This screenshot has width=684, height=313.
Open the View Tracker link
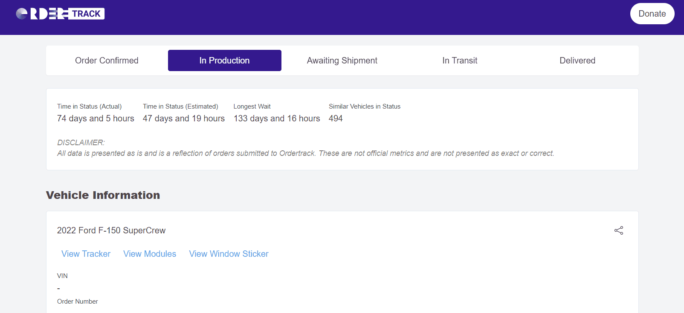tap(86, 254)
